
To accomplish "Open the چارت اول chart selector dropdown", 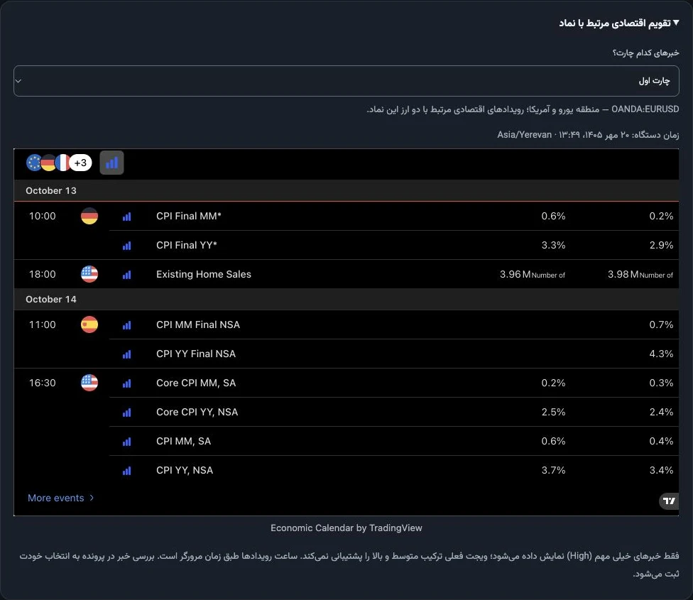I will (346, 81).
